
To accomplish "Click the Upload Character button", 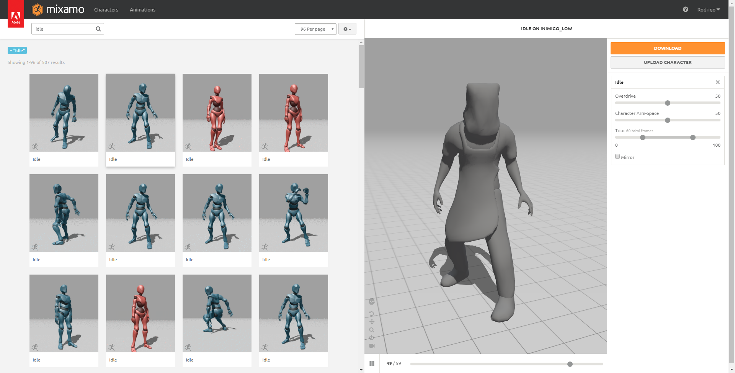I will click(668, 62).
